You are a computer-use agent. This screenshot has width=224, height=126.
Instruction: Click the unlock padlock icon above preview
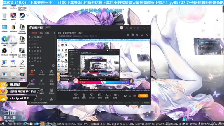point(132,34)
